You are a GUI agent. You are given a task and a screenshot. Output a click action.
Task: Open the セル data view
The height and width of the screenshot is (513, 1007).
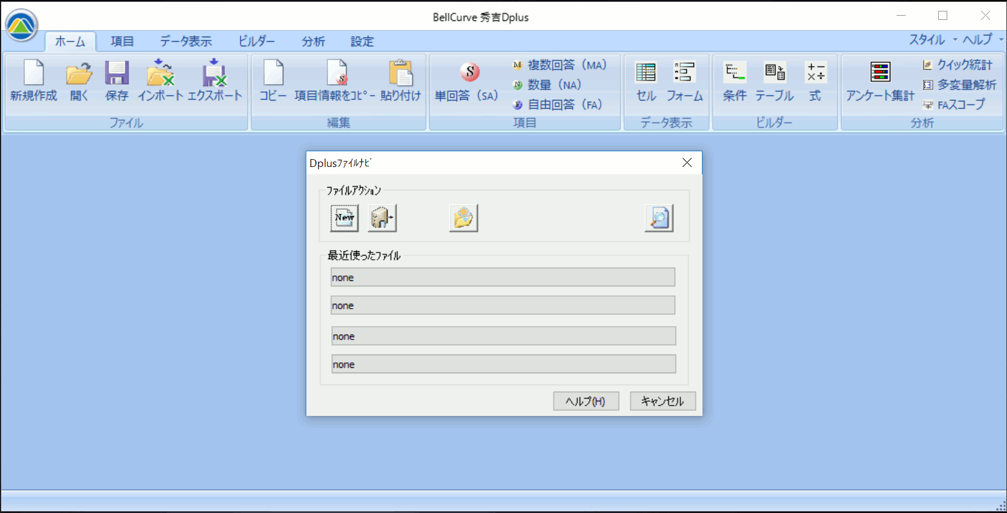pyautogui.click(x=646, y=80)
